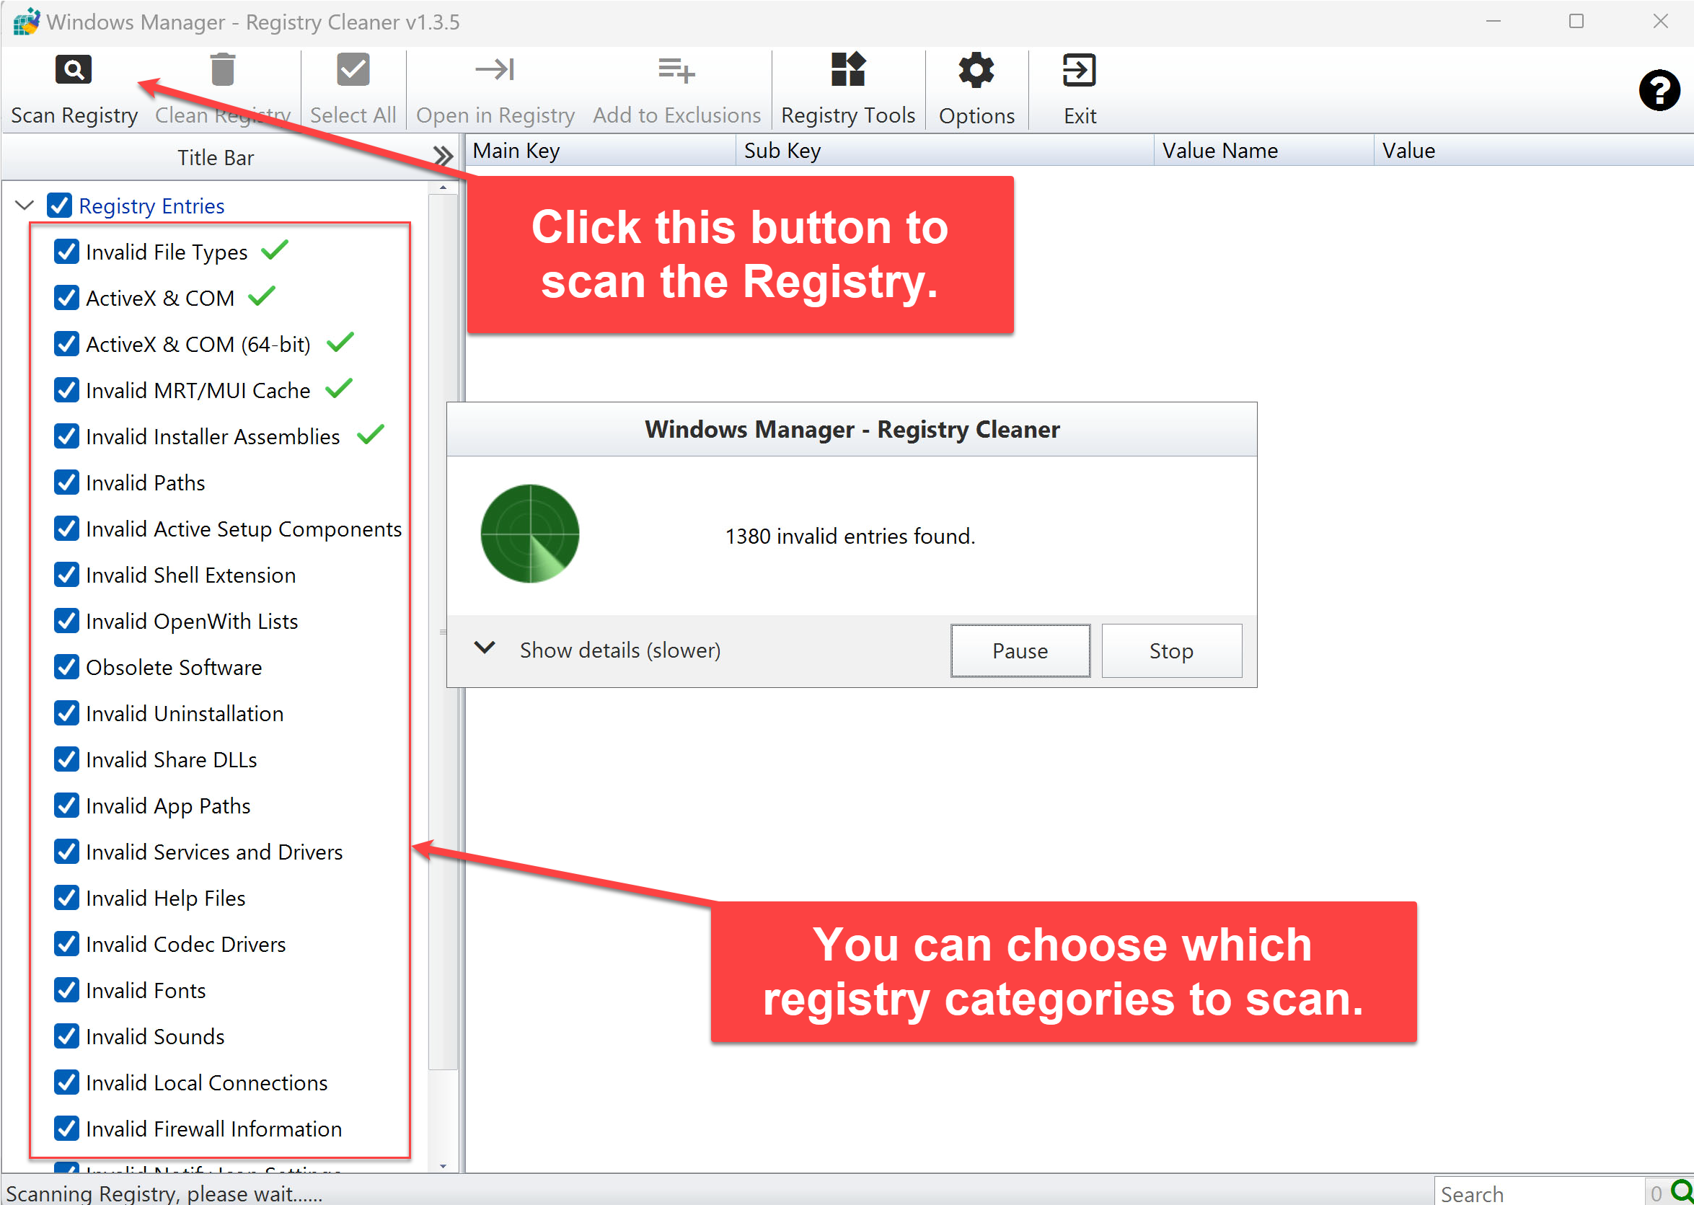This screenshot has height=1205, width=1694.
Task: Uncheck Invalid File Types
Action: point(67,252)
